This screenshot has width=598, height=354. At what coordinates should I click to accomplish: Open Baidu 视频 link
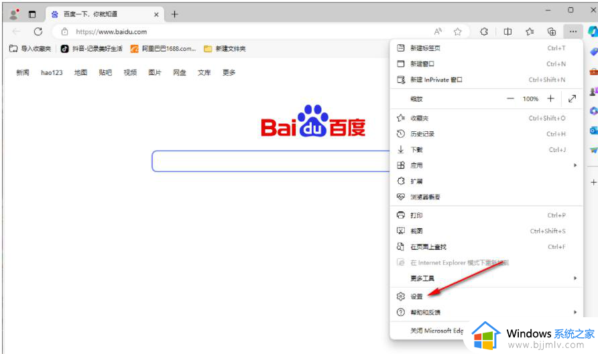point(130,72)
